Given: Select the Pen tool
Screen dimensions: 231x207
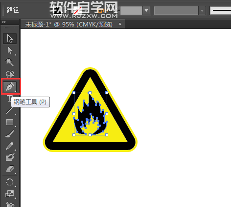Looking at the screenshot, I should click(11, 86).
